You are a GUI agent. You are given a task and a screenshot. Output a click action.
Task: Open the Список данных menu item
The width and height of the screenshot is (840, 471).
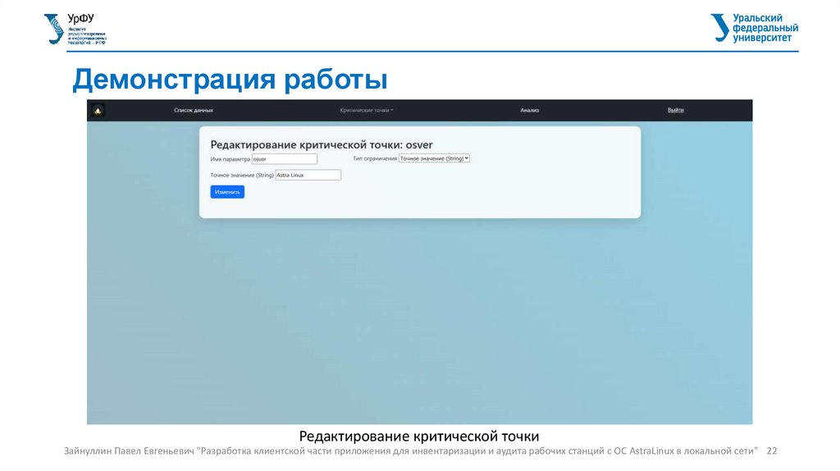point(194,111)
